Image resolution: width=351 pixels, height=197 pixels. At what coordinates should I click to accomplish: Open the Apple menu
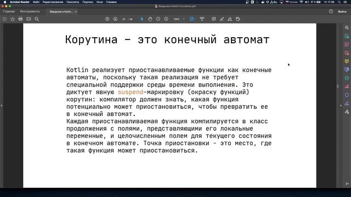tap(5, 2)
